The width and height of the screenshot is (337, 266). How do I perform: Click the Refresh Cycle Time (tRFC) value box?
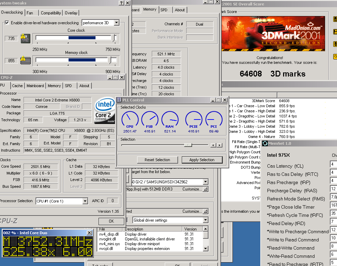[334, 213]
